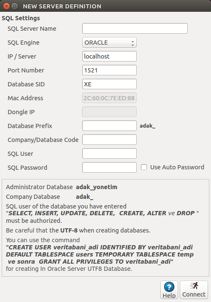Focus the SQL Server Name field
Viewport: 211px width, 302px height.
click(135, 29)
